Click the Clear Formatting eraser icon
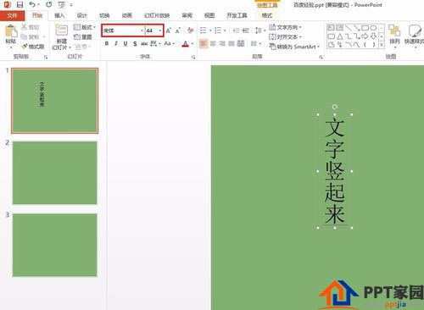Screen dimensions: 424x310 (190, 30)
